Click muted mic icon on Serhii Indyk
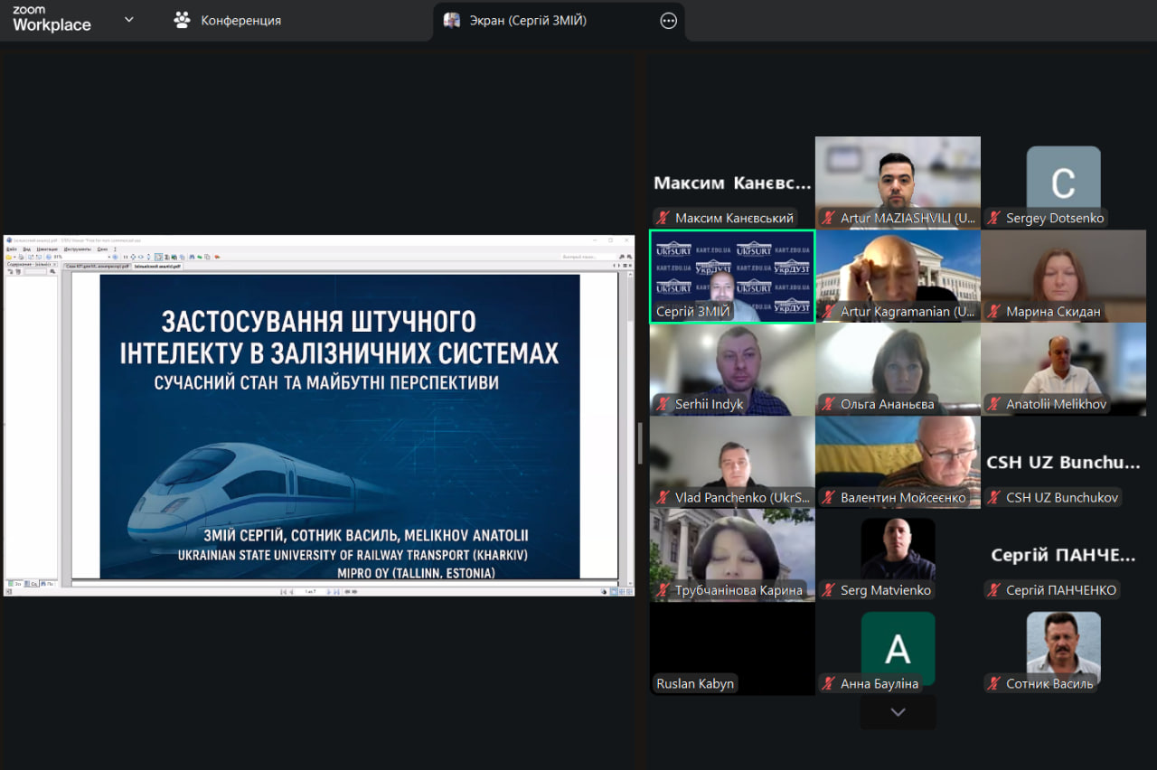The width and height of the screenshot is (1157, 770). coord(663,404)
